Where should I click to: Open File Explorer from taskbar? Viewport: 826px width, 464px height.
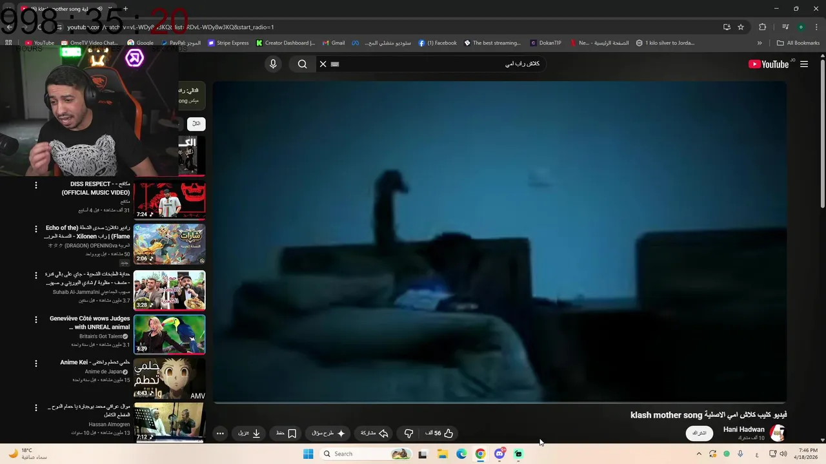click(x=442, y=454)
